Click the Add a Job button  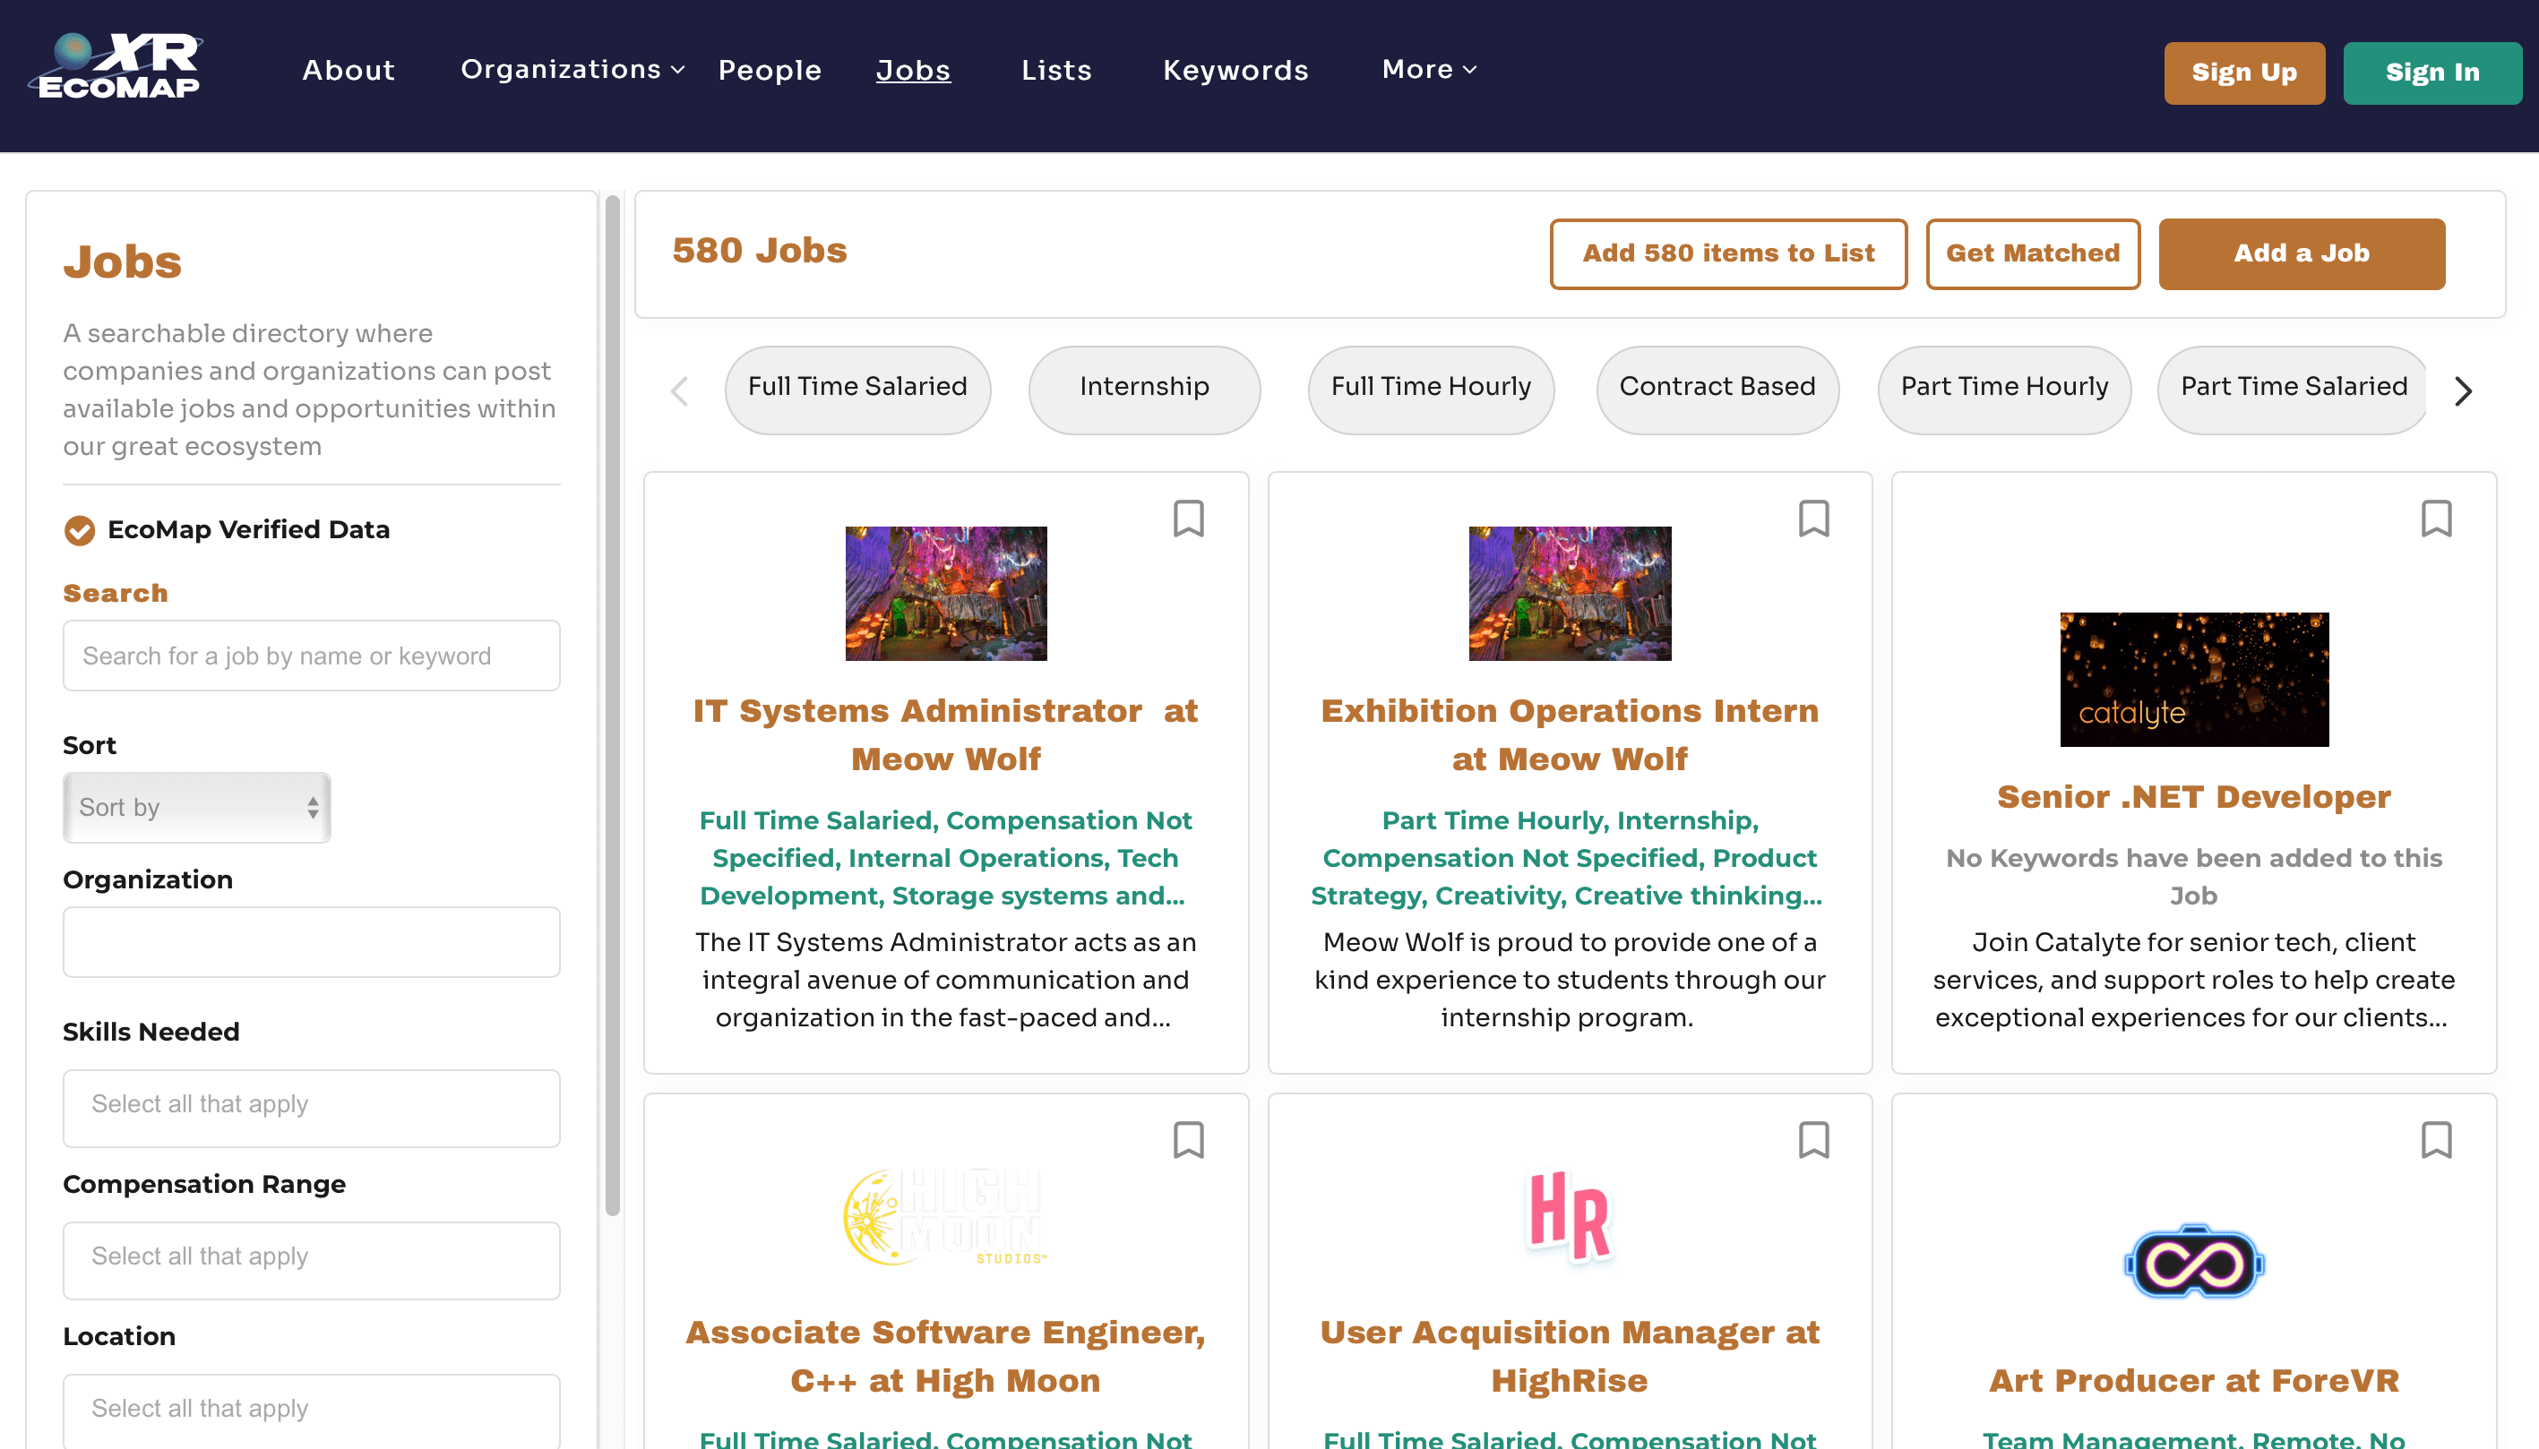2301,253
